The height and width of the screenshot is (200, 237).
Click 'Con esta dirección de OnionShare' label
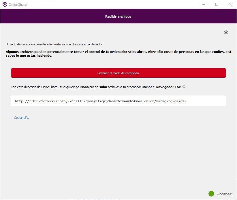(96, 87)
